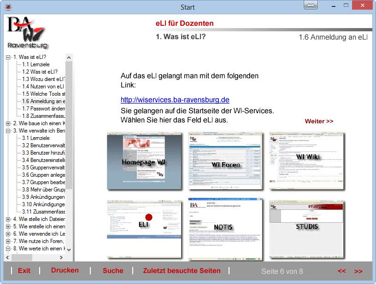The height and width of the screenshot is (284, 376).
Task: Open the Homepage WI thumbnail
Action: tap(144, 161)
